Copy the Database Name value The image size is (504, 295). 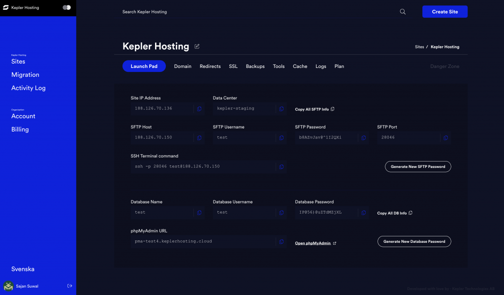tap(199, 213)
